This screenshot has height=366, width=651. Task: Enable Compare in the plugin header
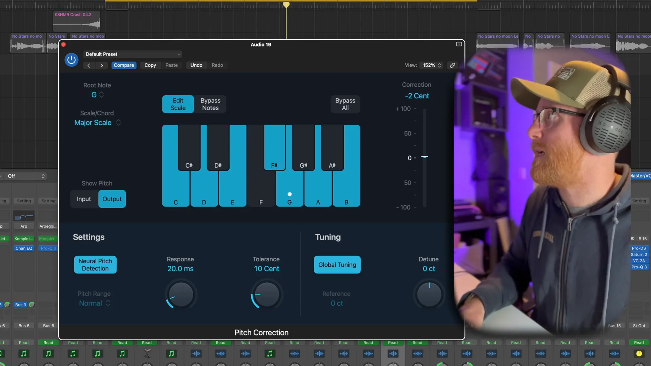click(x=124, y=65)
